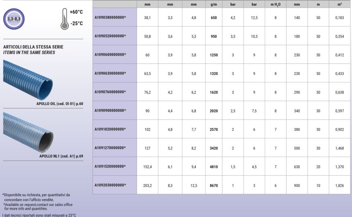Screen dimensions: 352x217
Task: Click the last row code A1092030000000*
Action: (110, 185)
